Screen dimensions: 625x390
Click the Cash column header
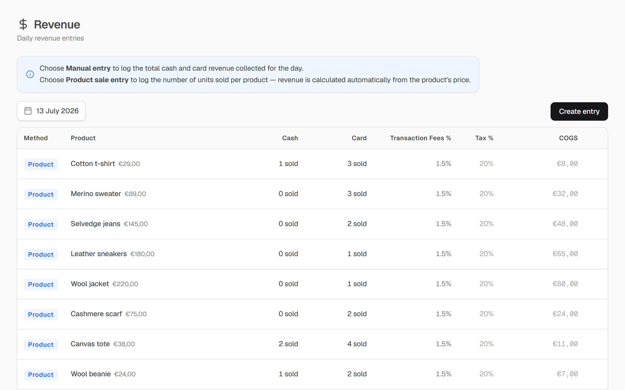coord(290,138)
